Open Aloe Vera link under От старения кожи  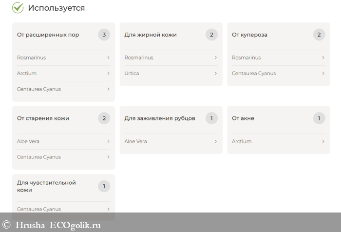tap(28, 141)
